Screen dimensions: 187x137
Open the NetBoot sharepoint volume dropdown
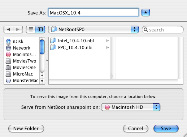(x=131, y=107)
